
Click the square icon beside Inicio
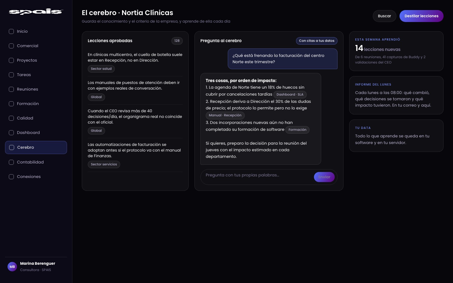pyautogui.click(x=11, y=31)
